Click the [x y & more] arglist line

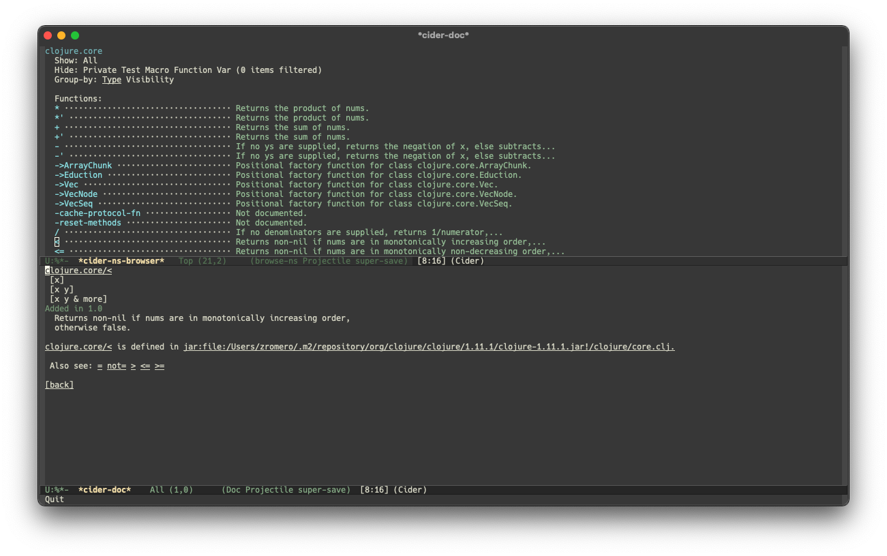click(78, 299)
